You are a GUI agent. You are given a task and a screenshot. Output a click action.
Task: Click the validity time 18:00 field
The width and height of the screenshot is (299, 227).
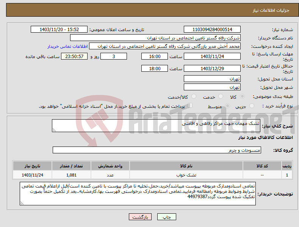[x=155, y=68]
